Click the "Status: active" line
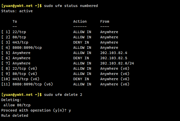Viewport: 180px width, 121px height. pyautogui.click(x=17, y=11)
